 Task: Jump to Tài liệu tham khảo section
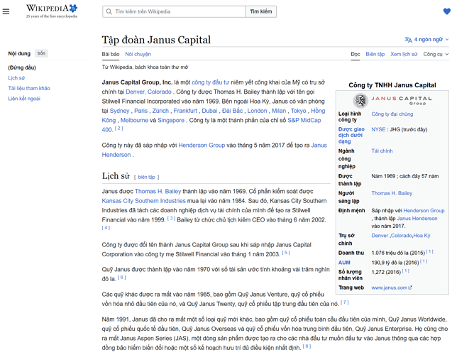coord(29,88)
